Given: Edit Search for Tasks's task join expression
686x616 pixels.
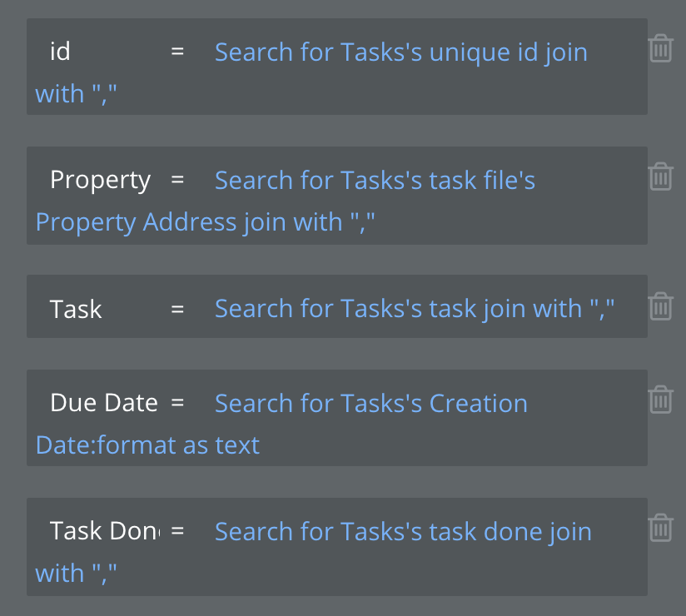Looking at the screenshot, I should tap(415, 309).
